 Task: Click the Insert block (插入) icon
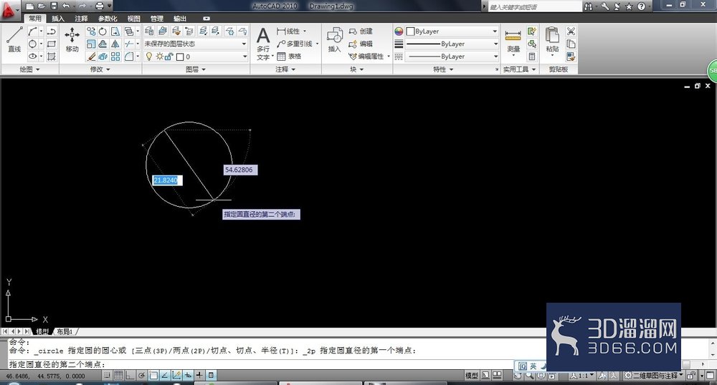[334, 39]
